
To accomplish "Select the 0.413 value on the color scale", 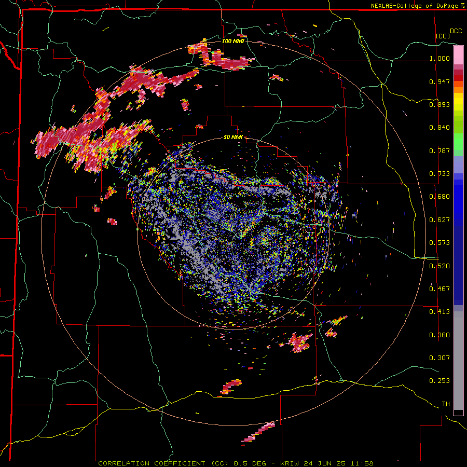I will click(x=439, y=312).
